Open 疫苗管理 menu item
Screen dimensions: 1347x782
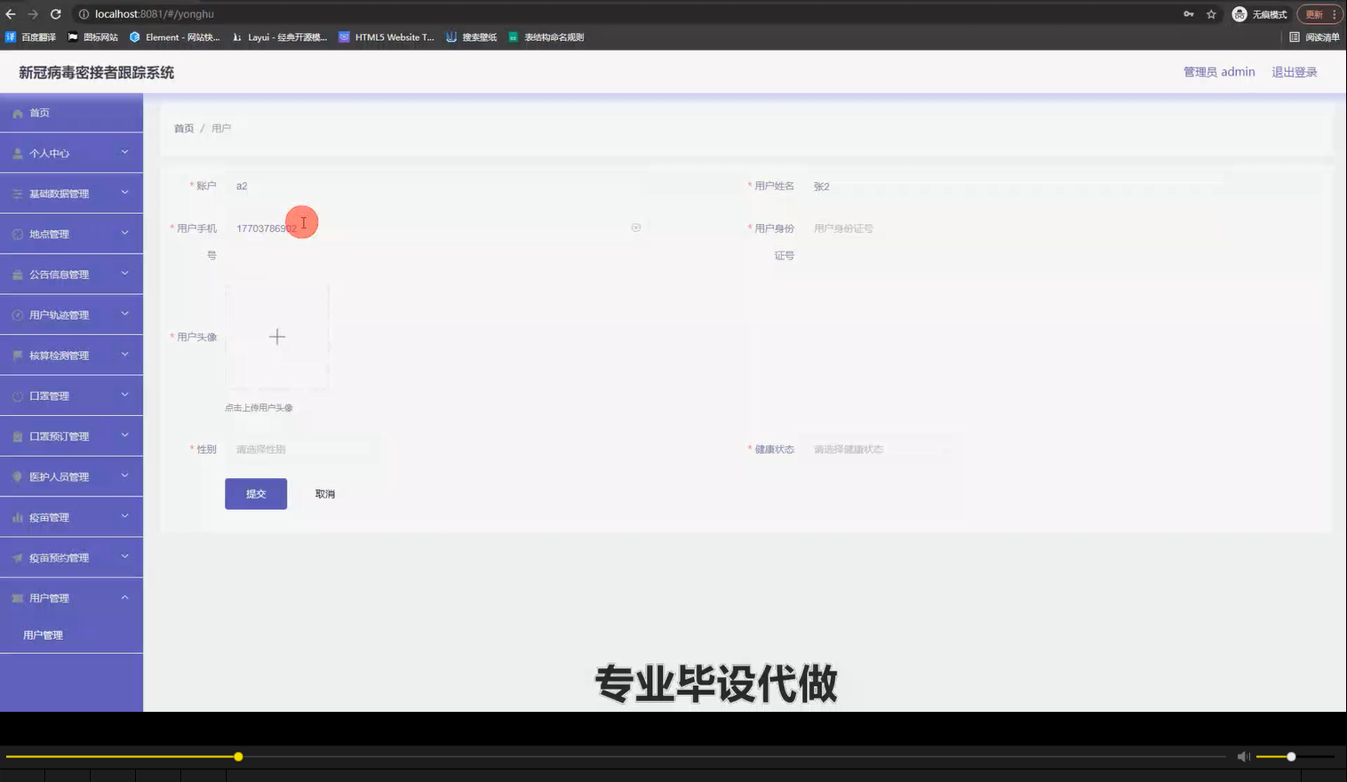(x=71, y=517)
